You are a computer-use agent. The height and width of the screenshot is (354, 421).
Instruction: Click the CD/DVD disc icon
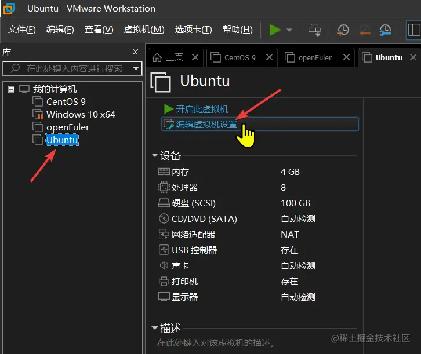[164, 218]
